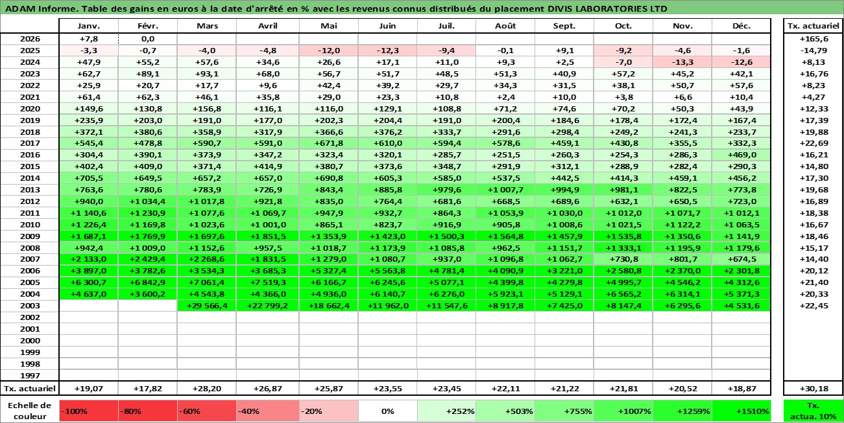Click the February 2023 cell '+89,1'

pyautogui.click(x=147, y=74)
